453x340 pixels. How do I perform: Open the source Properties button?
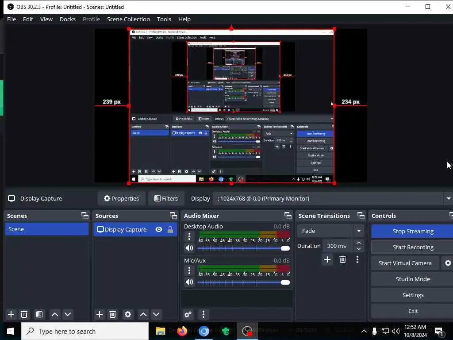tap(122, 199)
